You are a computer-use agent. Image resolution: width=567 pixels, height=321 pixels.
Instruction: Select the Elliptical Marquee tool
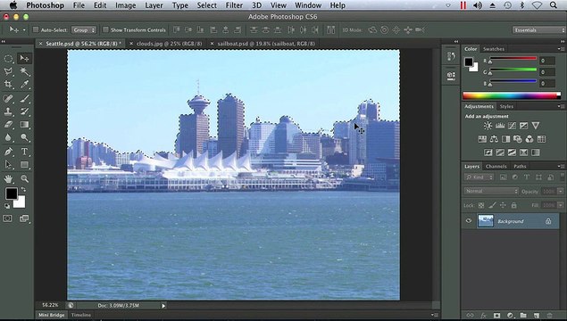(8, 59)
